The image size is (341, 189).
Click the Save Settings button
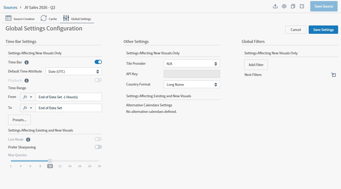click(x=323, y=30)
